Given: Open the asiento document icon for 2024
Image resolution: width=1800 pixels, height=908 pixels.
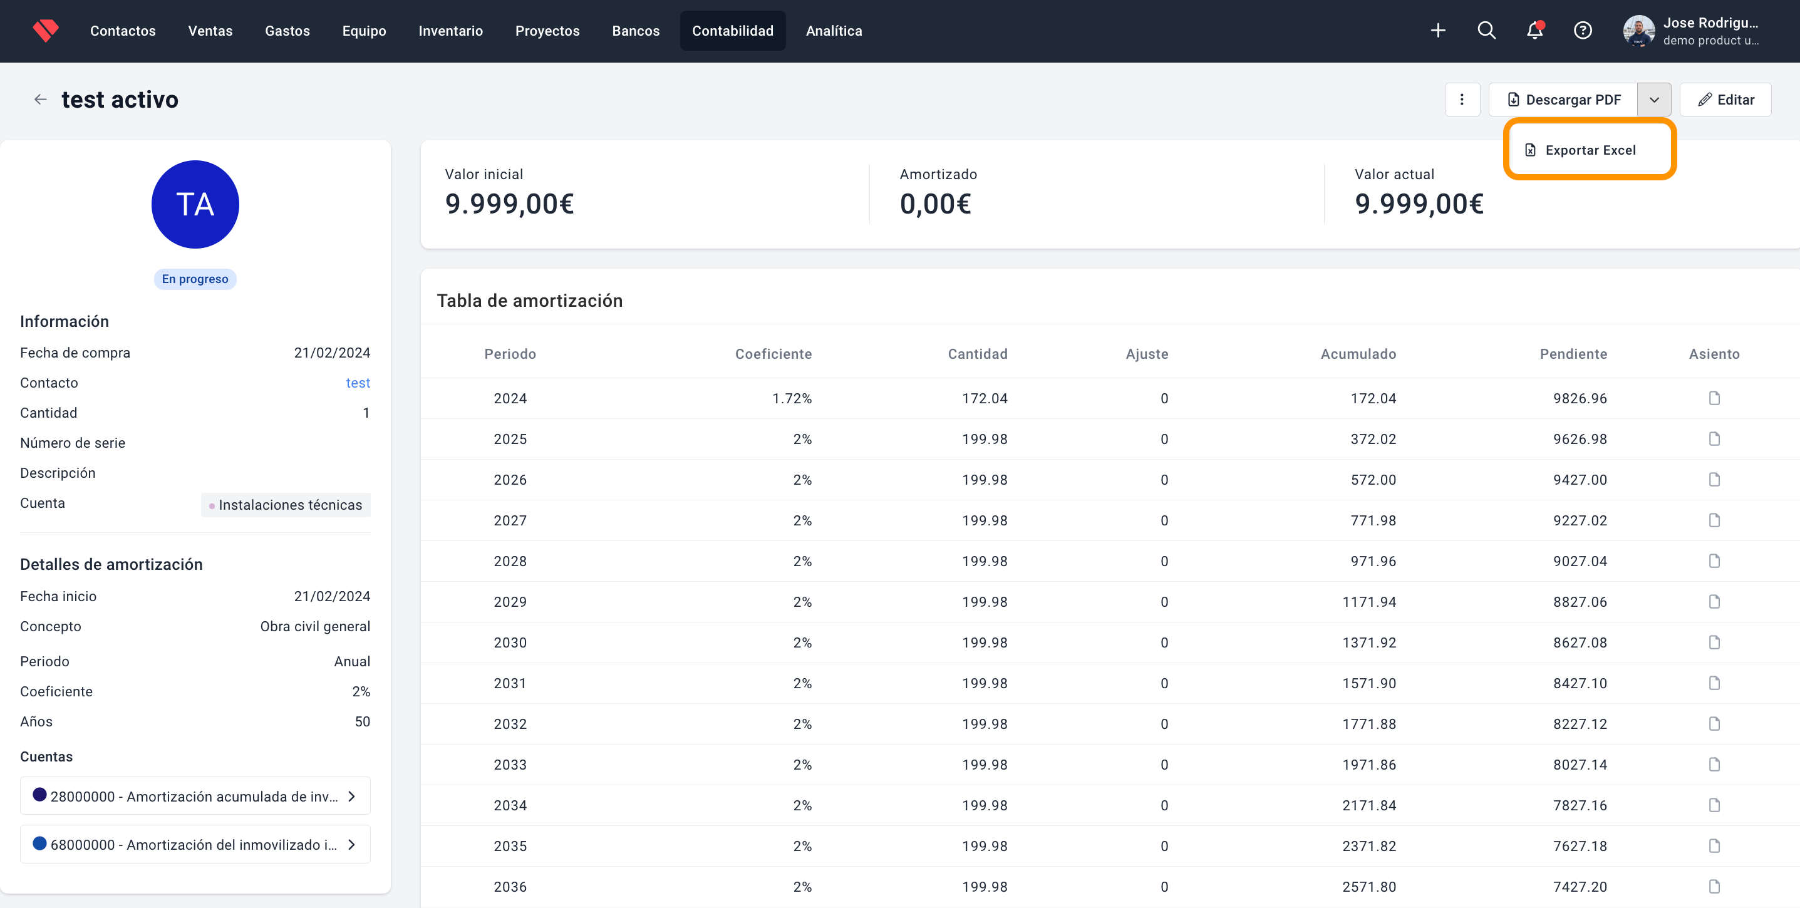Looking at the screenshot, I should coord(1714,398).
